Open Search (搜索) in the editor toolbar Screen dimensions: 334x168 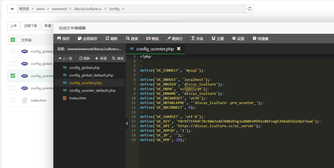coord(132,39)
